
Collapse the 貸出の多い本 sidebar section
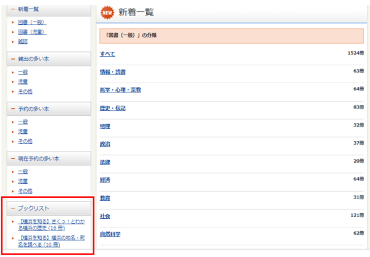13,59
